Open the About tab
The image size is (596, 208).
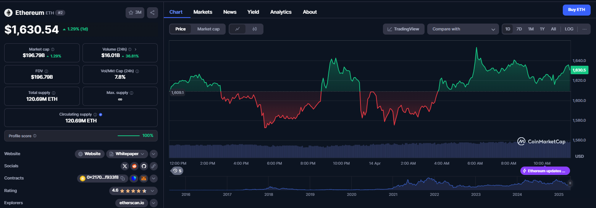[310, 12]
